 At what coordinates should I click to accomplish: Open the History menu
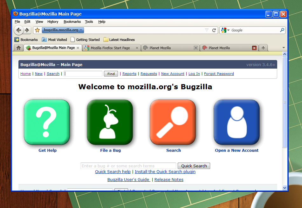[53, 22]
